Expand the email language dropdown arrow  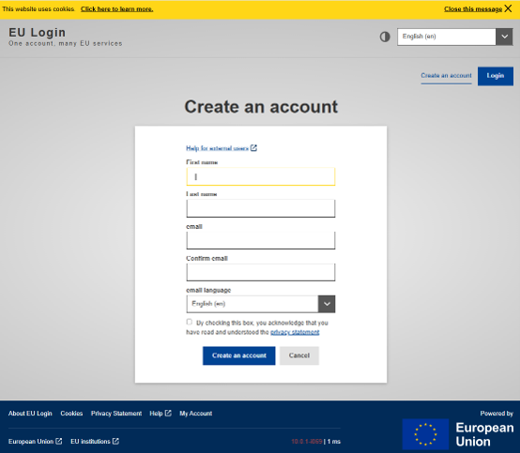point(327,304)
